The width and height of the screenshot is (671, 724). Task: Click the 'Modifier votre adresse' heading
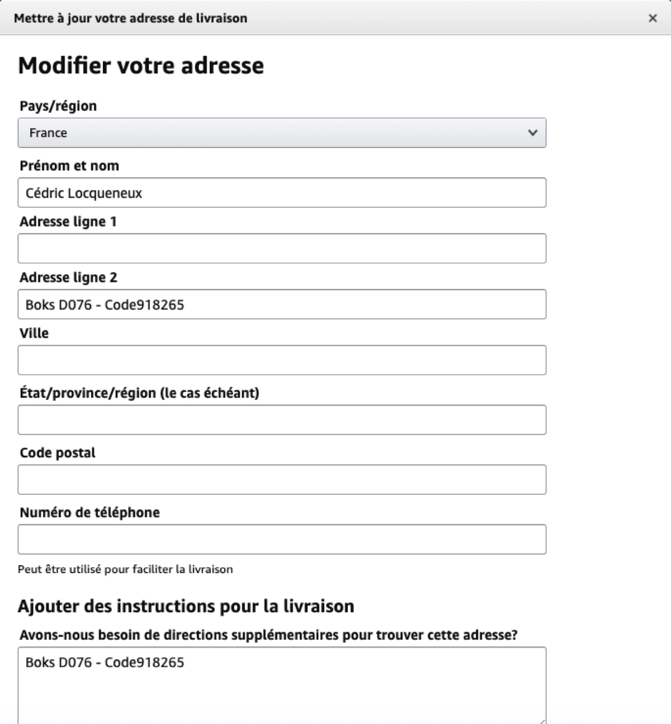[141, 65]
